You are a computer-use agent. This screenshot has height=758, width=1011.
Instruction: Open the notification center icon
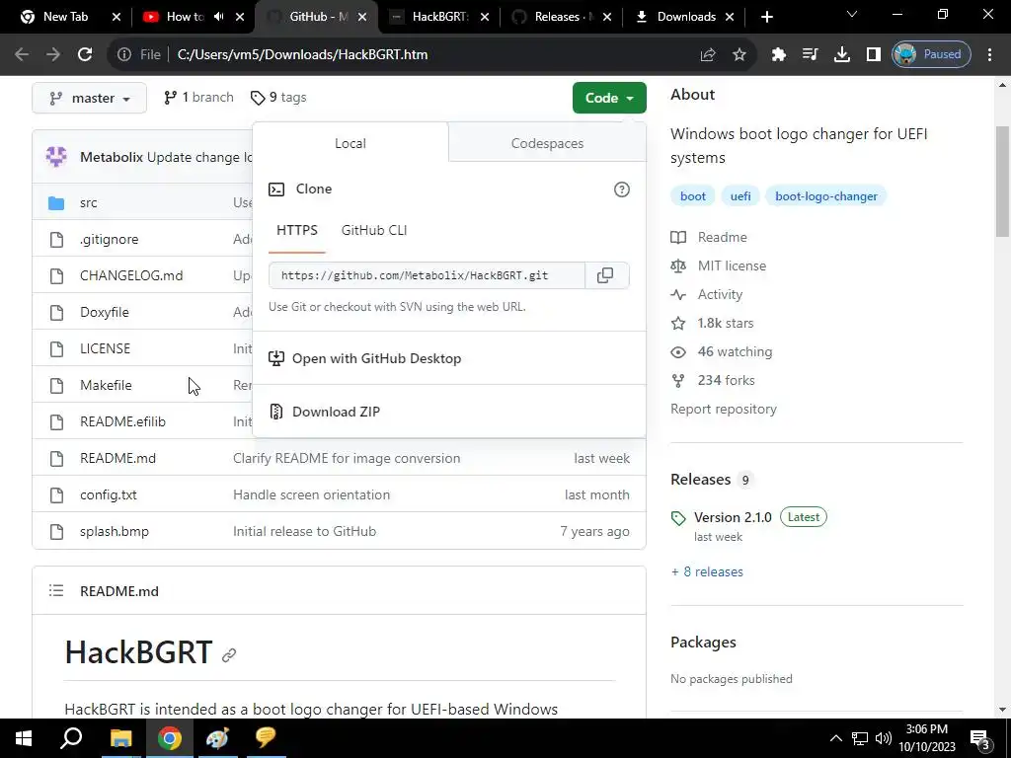pos(980,739)
